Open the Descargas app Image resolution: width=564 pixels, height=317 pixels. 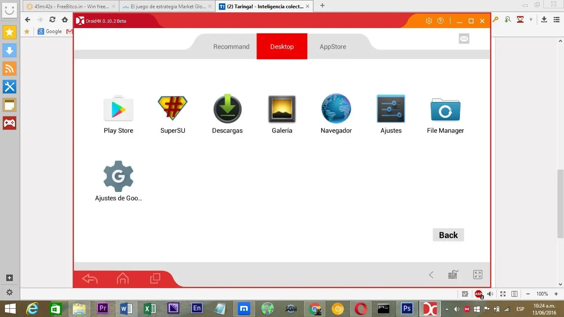click(227, 114)
